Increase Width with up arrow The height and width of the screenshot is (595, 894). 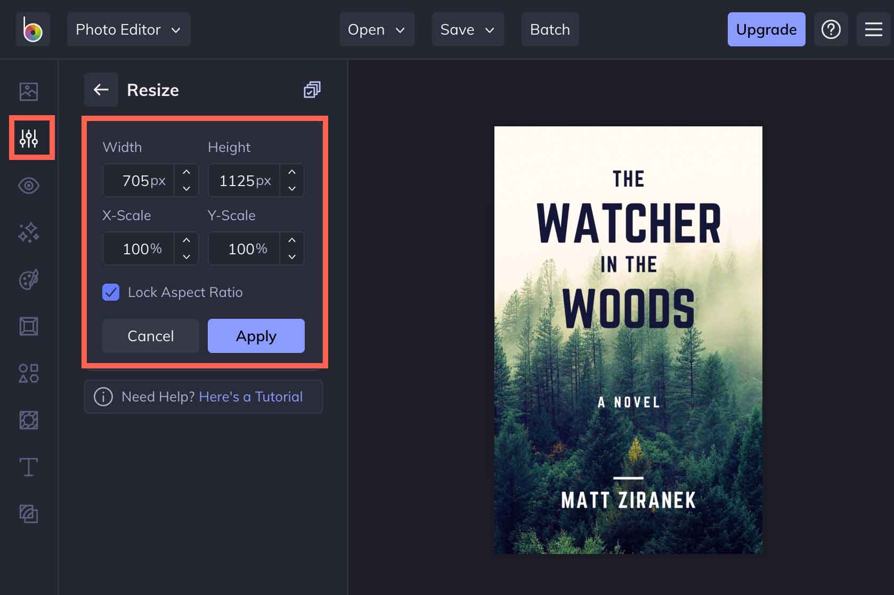(186, 172)
